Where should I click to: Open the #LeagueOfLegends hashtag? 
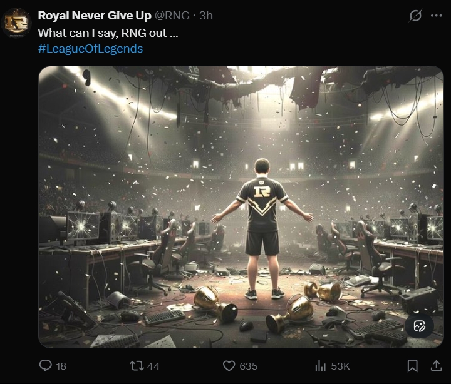coord(90,48)
